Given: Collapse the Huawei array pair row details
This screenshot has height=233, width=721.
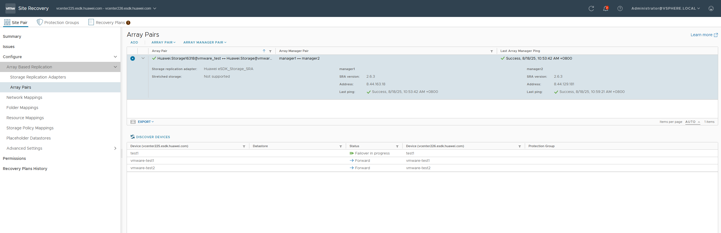Looking at the screenshot, I should [x=143, y=58].
